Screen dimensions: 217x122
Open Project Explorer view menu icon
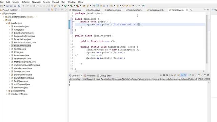tap(59, 9)
